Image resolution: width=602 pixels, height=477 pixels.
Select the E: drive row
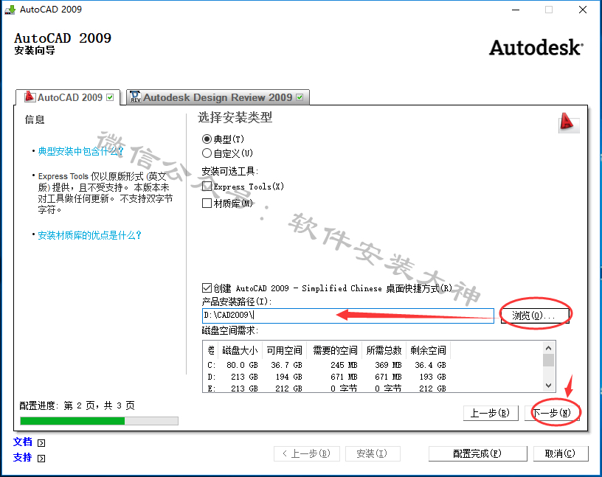326,388
